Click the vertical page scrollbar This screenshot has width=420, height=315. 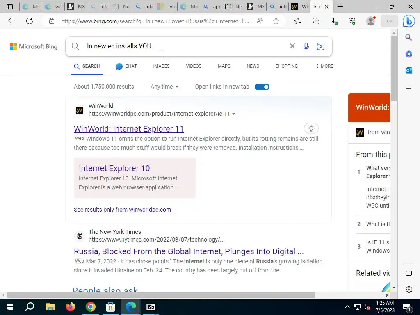[x=393, y=68]
